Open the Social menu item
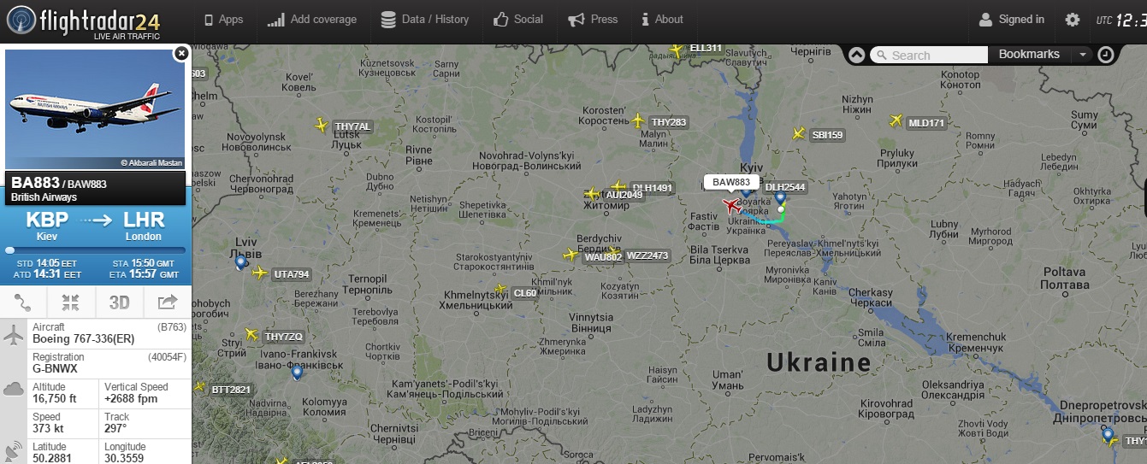This screenshot has height=464, width=1147. 518,20
